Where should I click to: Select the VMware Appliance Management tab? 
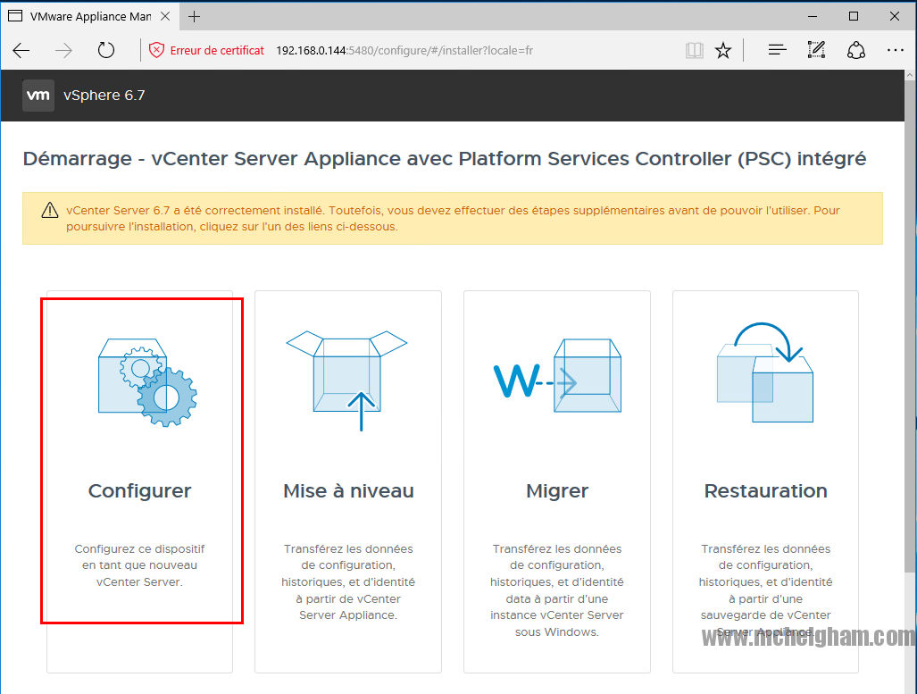(x=91, y=16)
